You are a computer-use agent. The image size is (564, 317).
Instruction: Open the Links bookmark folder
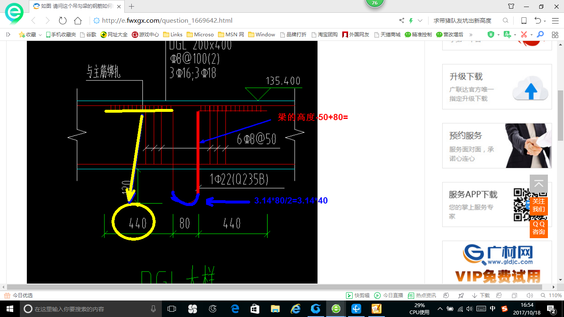click(x=173, y=35)
